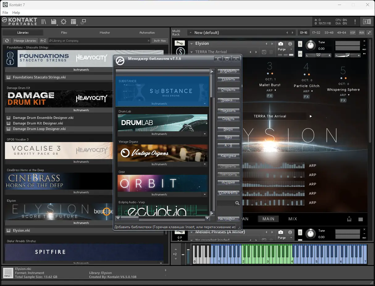Click the search magnifier in library manager

(x=237, y=203)
